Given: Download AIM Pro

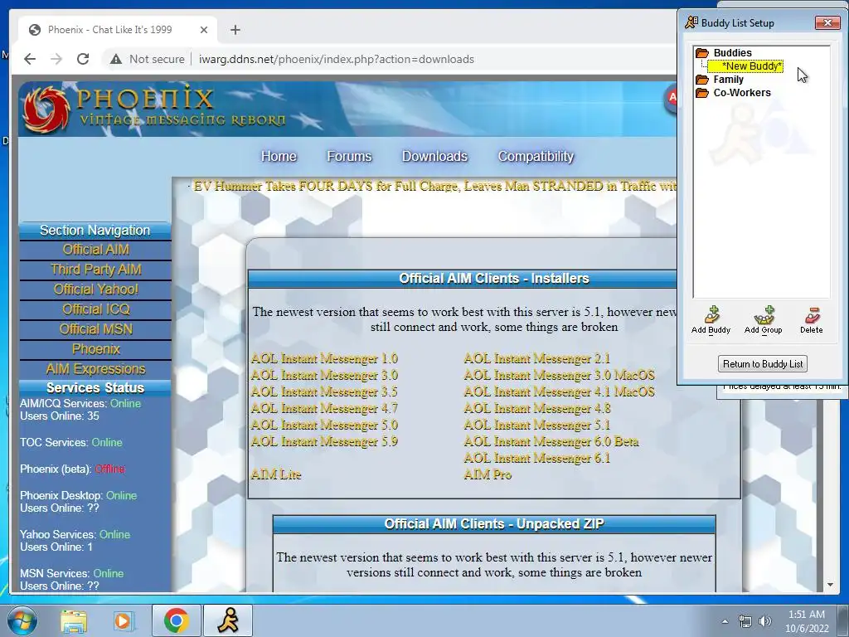Looking at the screenshot, I should [488, 475].
